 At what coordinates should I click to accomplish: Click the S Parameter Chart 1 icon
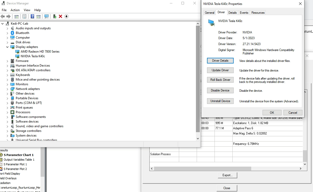click(1, 155)
